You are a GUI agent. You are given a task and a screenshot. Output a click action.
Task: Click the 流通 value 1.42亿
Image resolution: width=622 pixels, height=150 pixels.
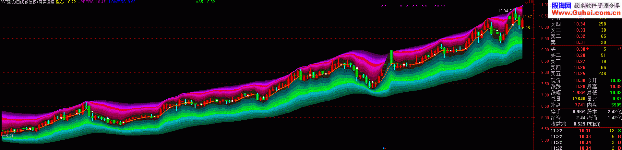(615, 118)
